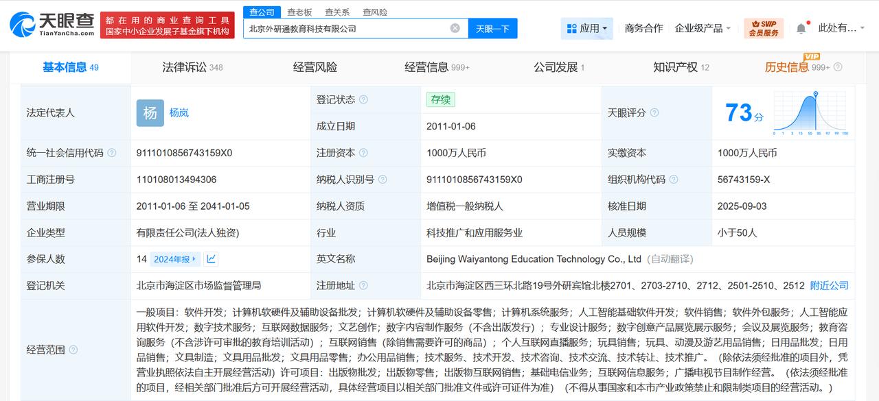Click the 天眼一下 search button
The image size is (879, 401).
pyautogui.click(x=492, y=29)
